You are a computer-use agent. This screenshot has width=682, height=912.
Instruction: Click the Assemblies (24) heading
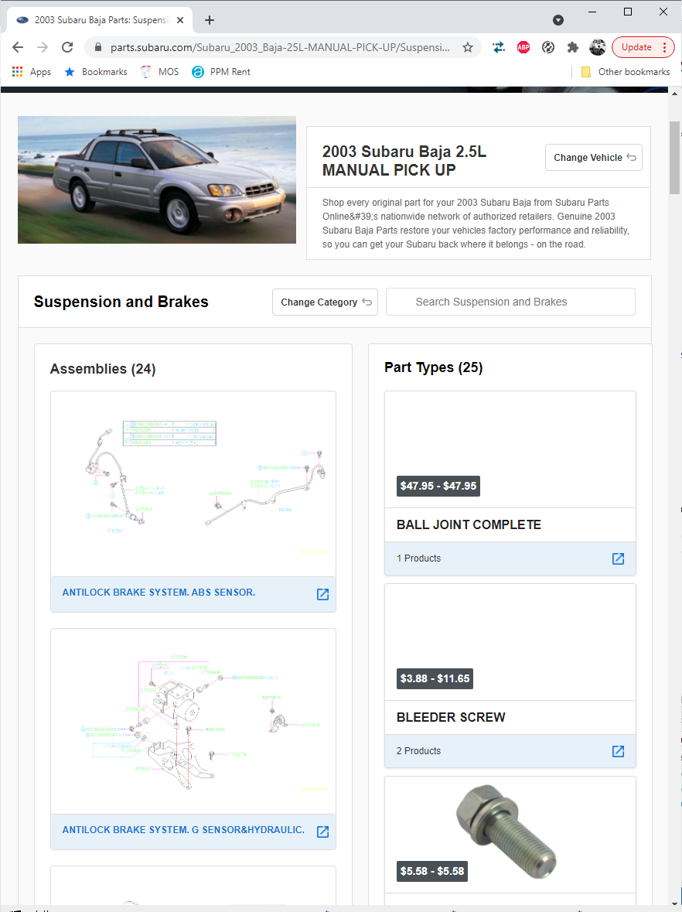click(103, 369)
